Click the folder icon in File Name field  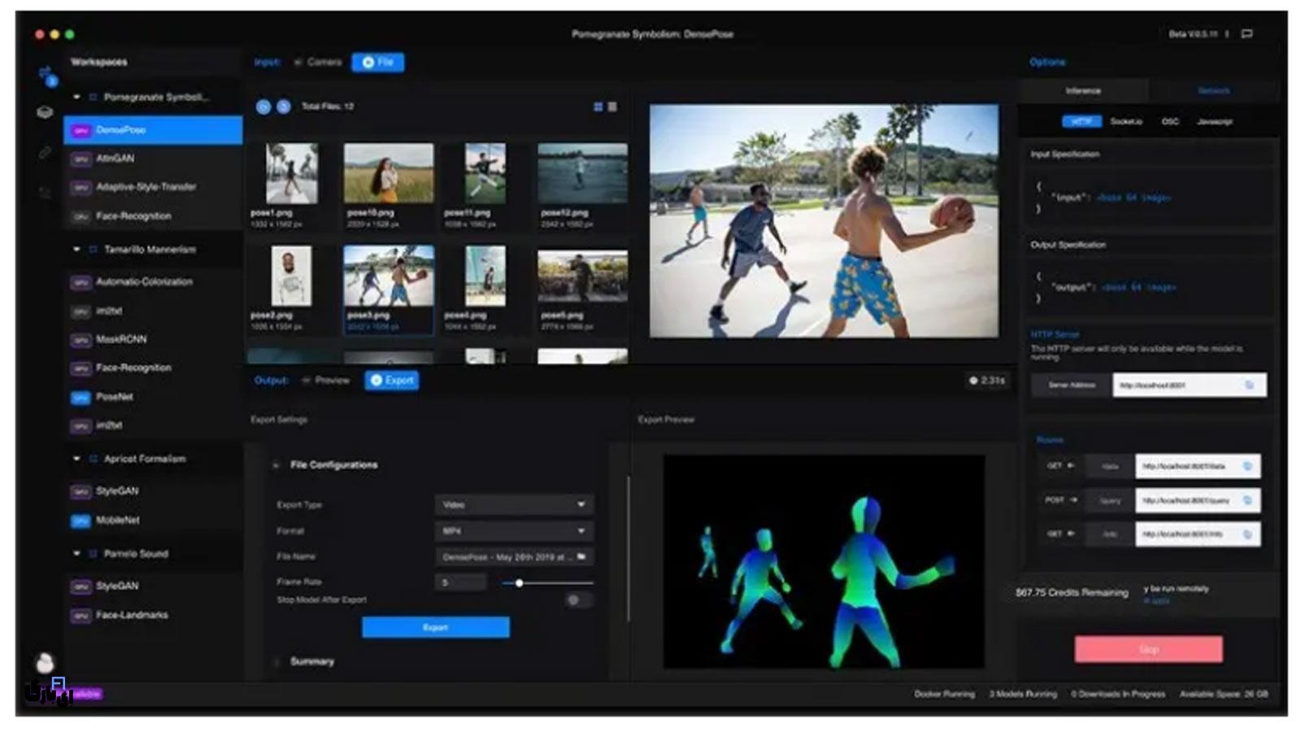click(x=581, y=557)
